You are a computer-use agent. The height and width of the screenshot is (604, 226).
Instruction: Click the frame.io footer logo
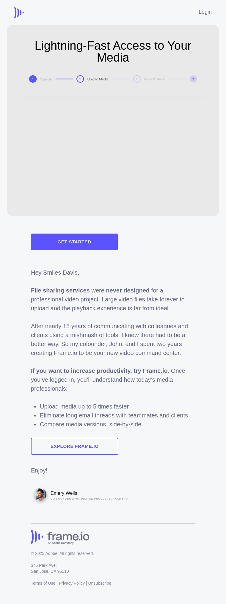60,537
